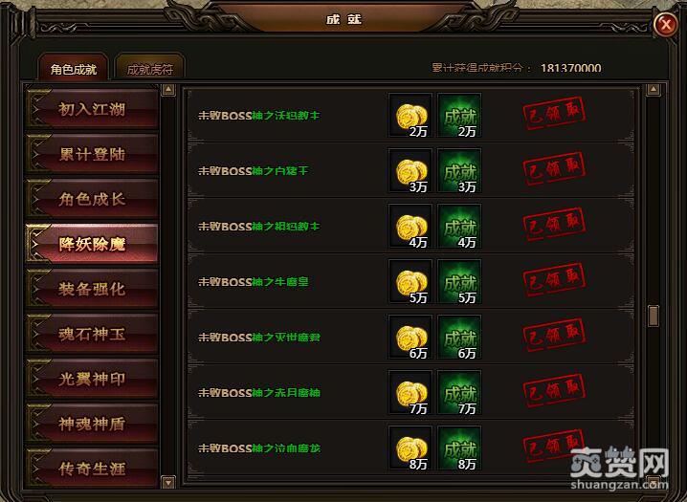Switch to the 成就虎符 tab

(x=149, y=68)
